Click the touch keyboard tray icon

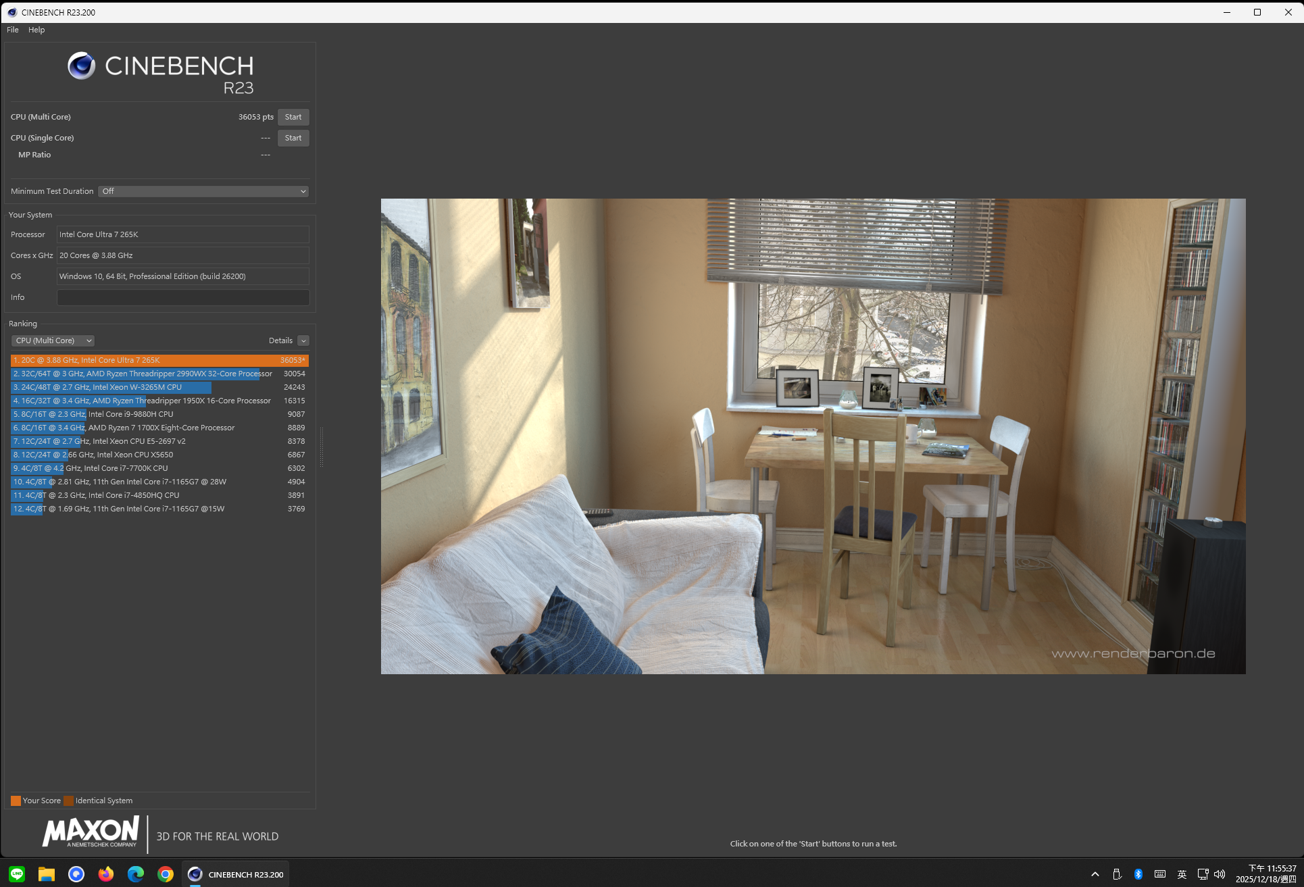pos(1160,874)
